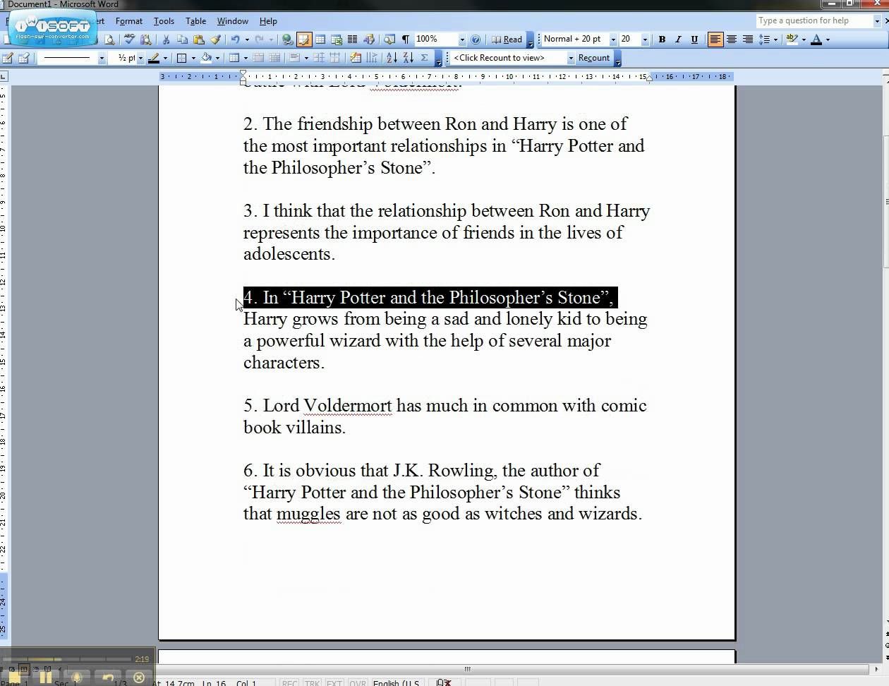Click the Read button
The height and width of the screenshot is (686, 889).
tap(507, 40)
